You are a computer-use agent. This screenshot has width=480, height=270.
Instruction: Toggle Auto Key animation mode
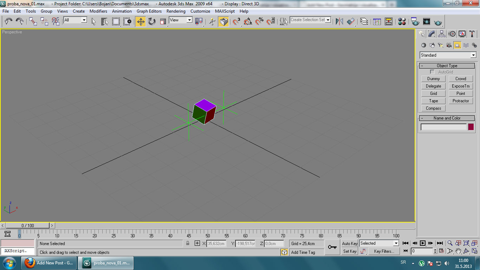pos(350,243)
